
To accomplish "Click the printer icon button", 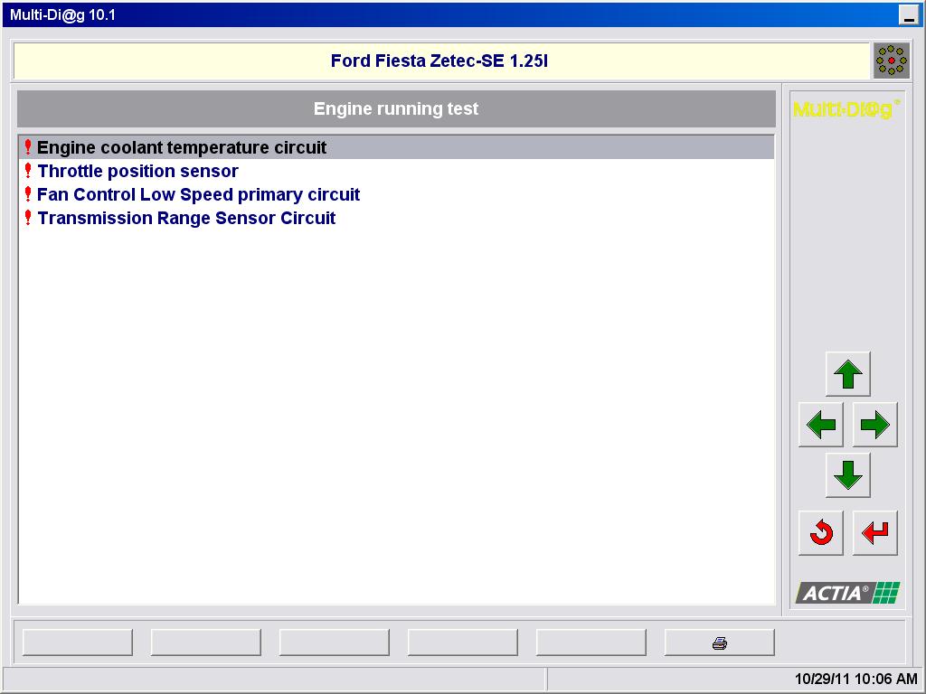I will [x=719, y=642].
